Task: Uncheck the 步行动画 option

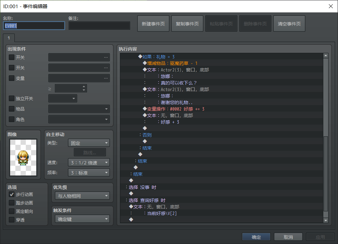Action: click(x=12, y=194)
